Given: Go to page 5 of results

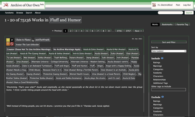Looking at the screenshot, I should pyautogui.click(x=87, y=31).
